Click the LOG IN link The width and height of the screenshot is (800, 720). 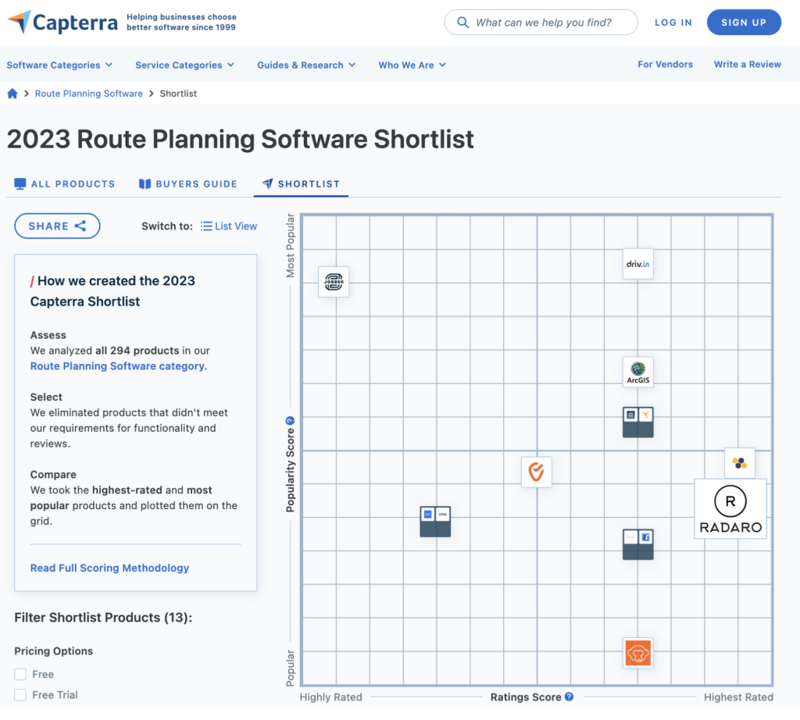(x=673, y=23)
